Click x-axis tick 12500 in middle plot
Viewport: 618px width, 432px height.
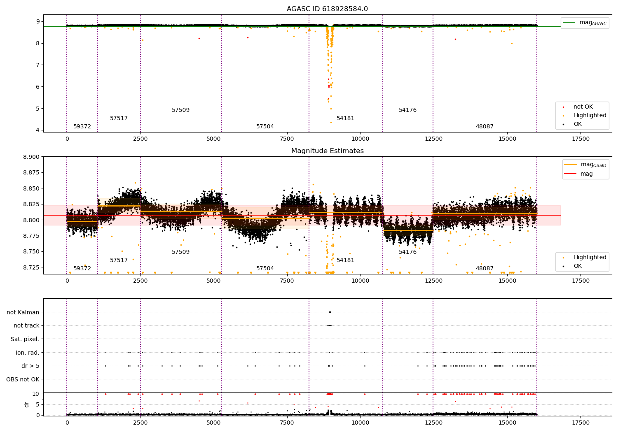pos(434,281)
